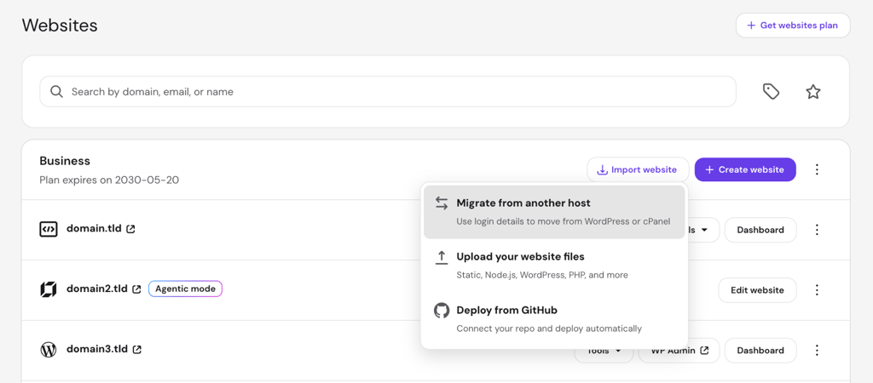Click the Agentic mode badge
873x383 pixels.
pos(185,289)
